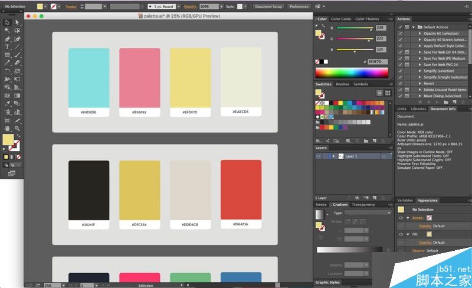Hide Layer 1 with the eye icon
The image size is (472, 288).
318,156
